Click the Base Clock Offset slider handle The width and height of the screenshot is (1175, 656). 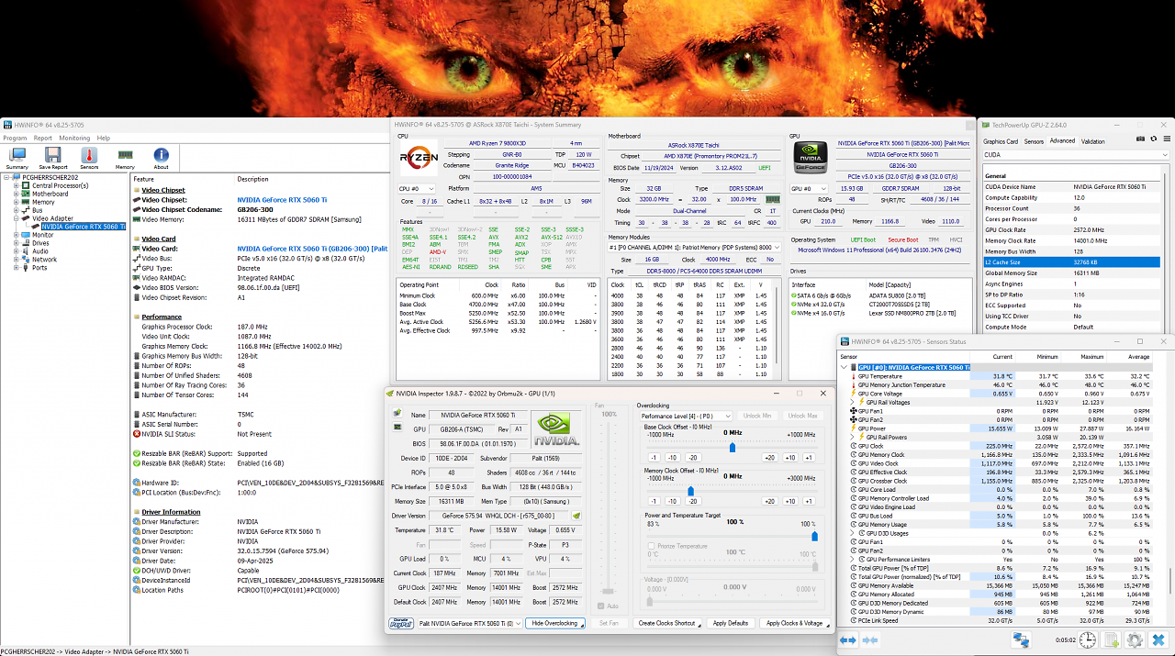click(x=732, y=447)
